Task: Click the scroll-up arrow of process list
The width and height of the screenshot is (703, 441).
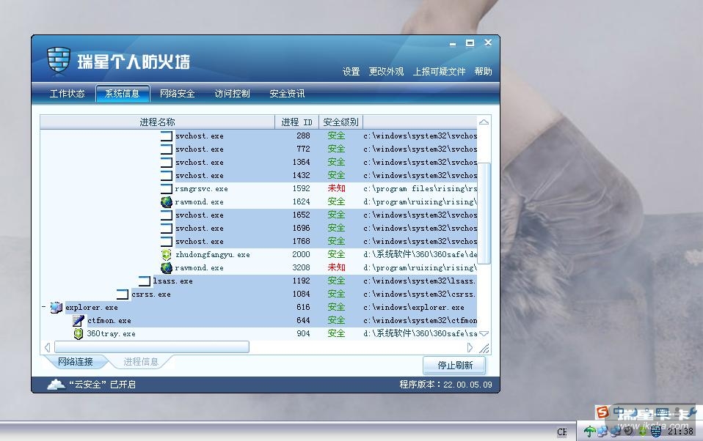Action: point(484,122)
